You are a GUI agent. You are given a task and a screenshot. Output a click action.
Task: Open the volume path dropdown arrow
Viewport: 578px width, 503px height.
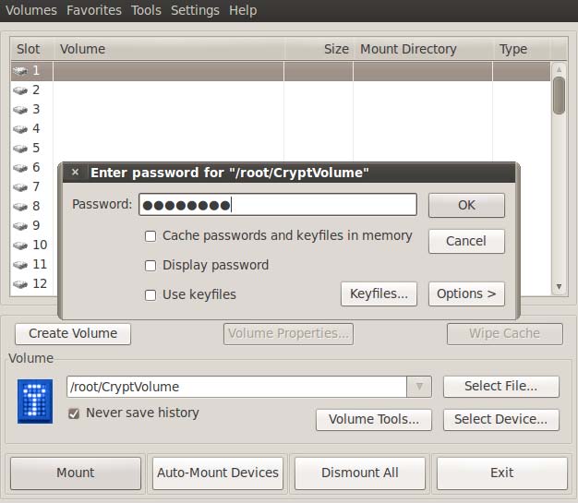419,387
